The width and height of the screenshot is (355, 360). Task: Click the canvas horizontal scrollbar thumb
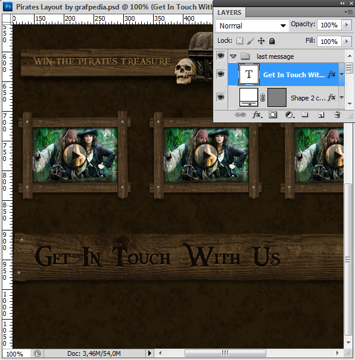tap(225, 353)
